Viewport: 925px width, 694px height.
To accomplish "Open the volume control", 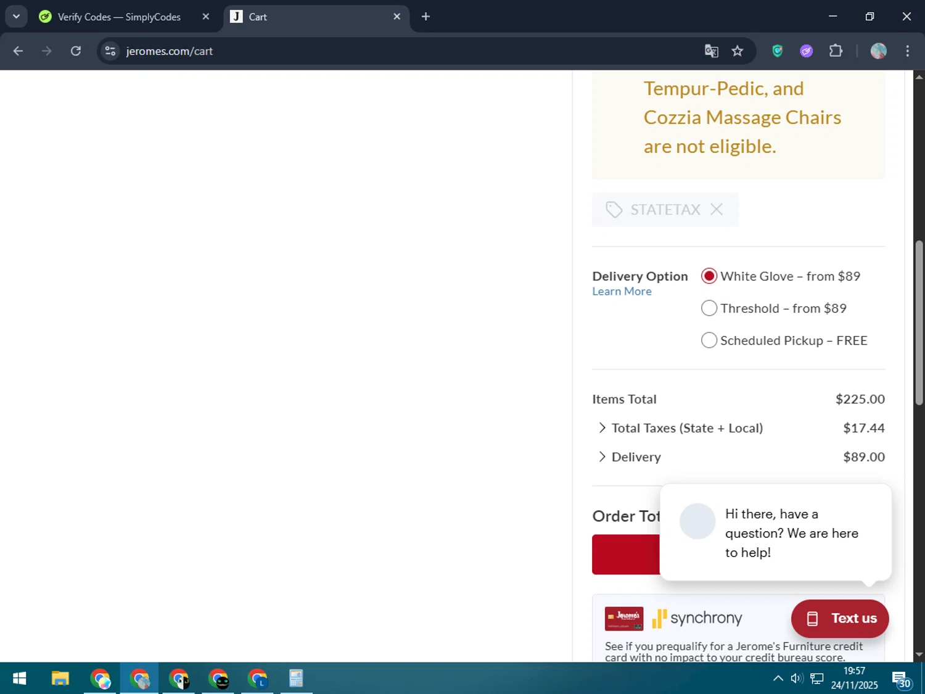I will pyautogui.click(x=797, y=679).
